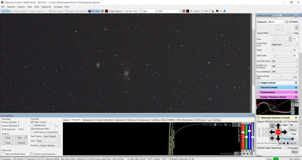Viewport: 302px width, 160px height.
Task: Expand the Preprocessing section
Action: point(258,92)
